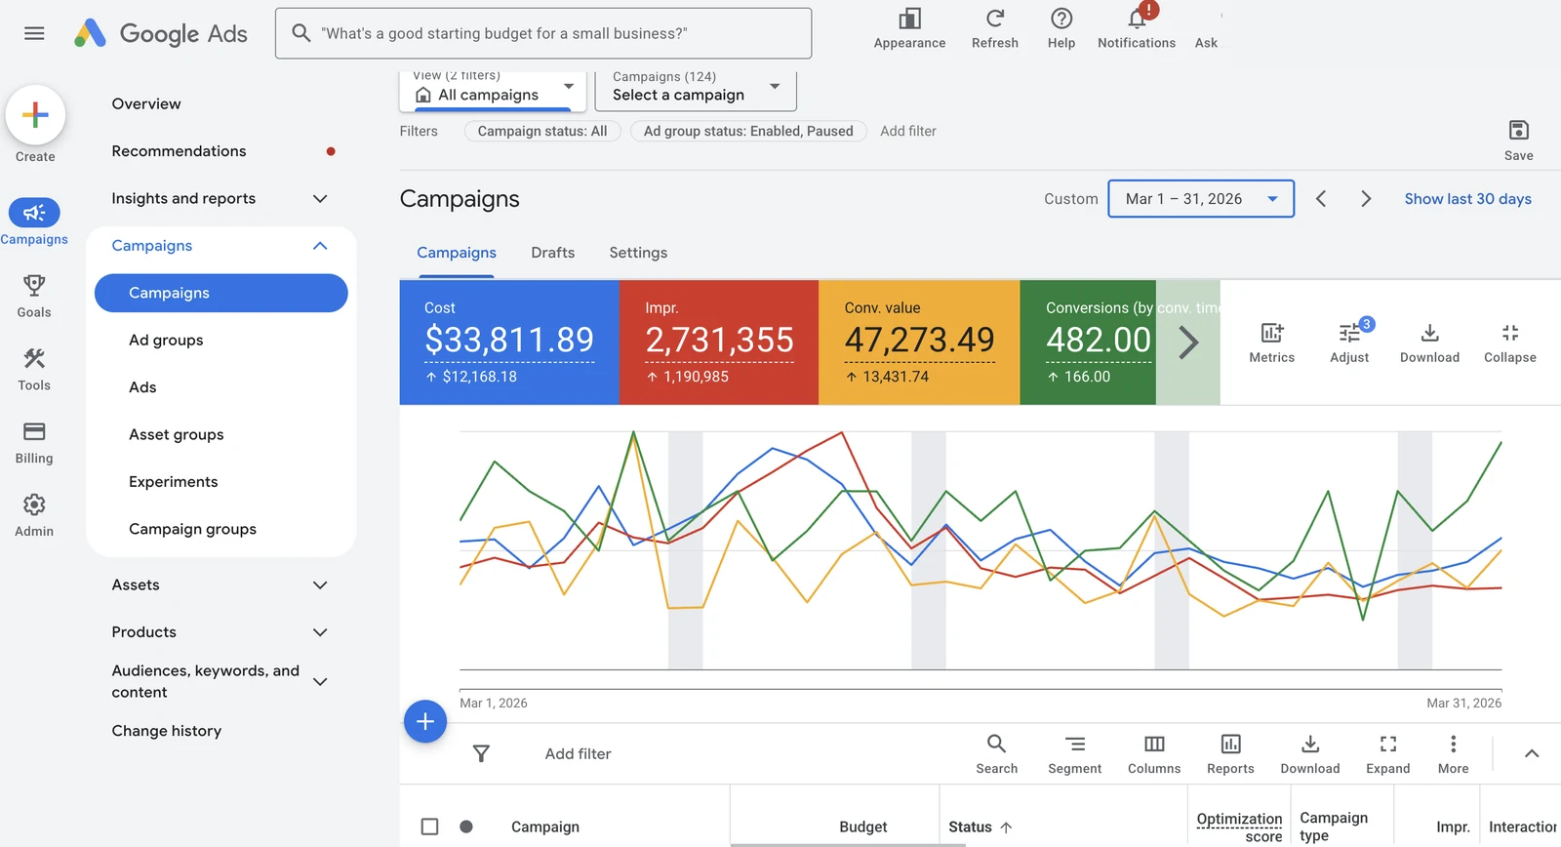Open table Reports
1561x847 pixels.
point(1230,754)
